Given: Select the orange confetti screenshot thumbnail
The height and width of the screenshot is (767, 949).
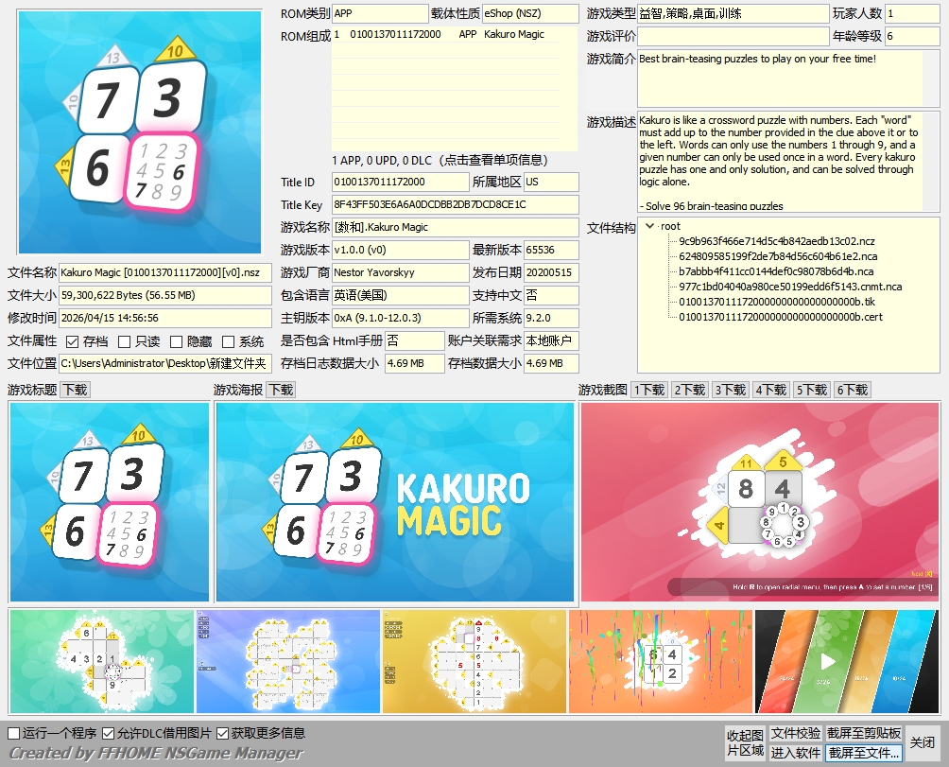Looking at the screenshot, I should click(660, 661).
